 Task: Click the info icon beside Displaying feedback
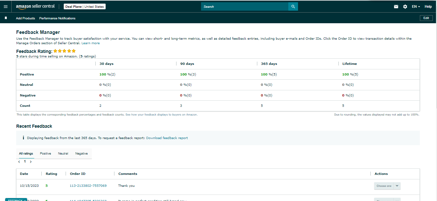23,138
